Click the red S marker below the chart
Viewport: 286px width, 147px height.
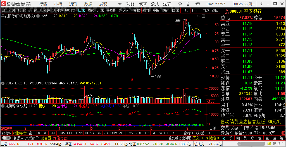[132, 79]
